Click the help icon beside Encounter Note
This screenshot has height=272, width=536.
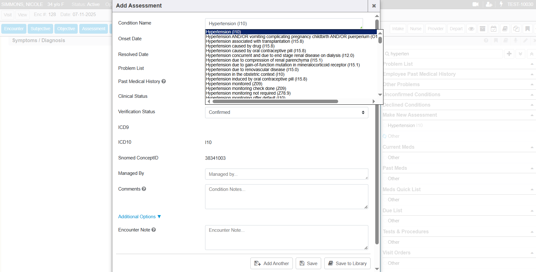[154, 230]
